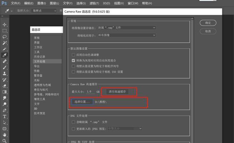Select the Pen tool
The width and height of the screenshot is (234, 143).
pyautogui.click(x=5, y=110)
